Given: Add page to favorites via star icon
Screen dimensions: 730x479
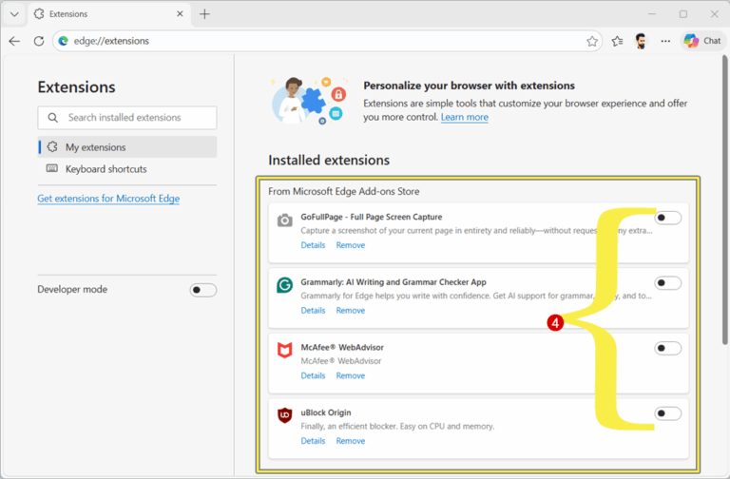Looking at the screenshot, I should [x=592, y=42].
